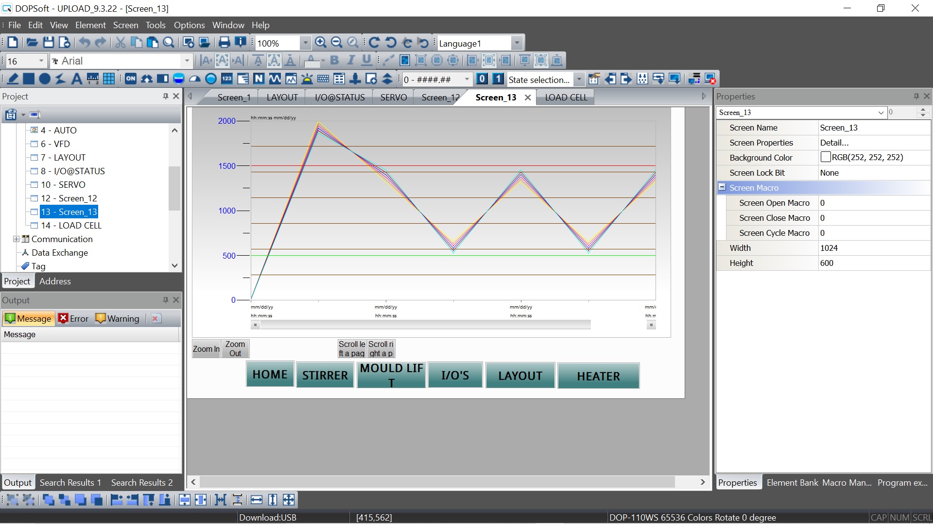Toggle state 0 button in toolbar
Image resolution: width=933 pixels, height=524 pixels.
click(x=482, y=79)
